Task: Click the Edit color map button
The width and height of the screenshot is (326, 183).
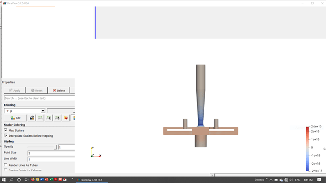Action: click(16, 118)
